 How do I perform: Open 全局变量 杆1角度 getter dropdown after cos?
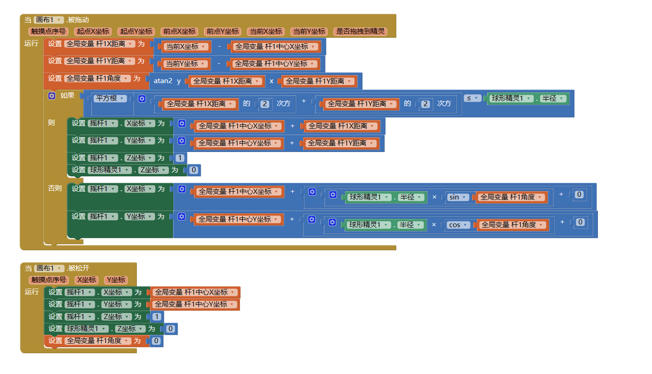[513, 225]
